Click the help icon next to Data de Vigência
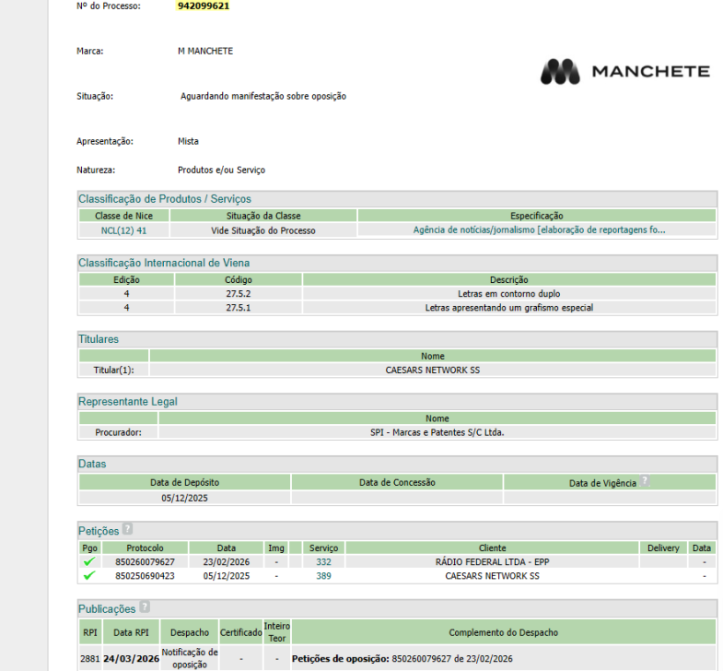 (x=645, y=480)
